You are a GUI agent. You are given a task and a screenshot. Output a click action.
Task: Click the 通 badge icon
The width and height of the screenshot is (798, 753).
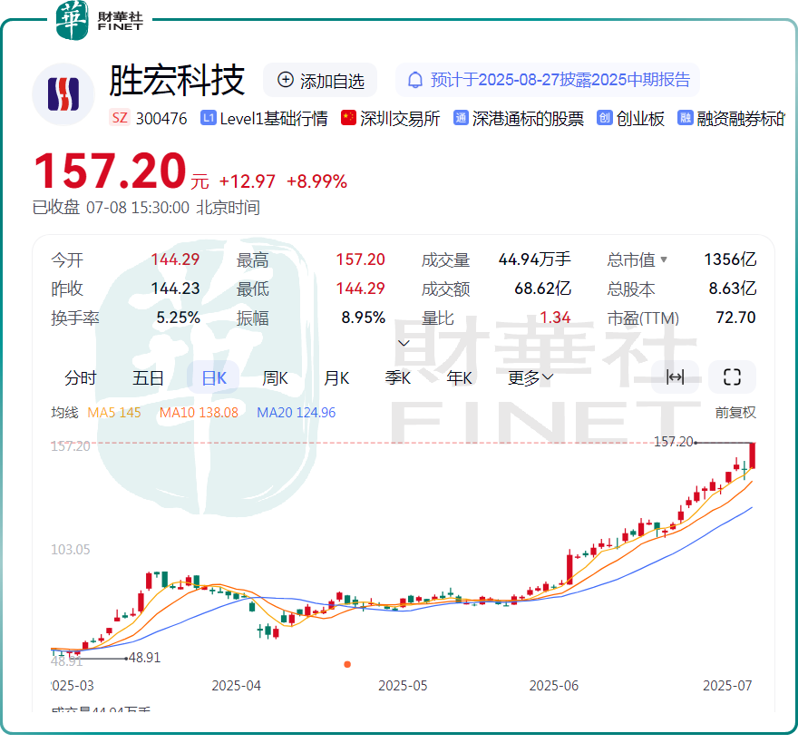[x=461, y=118]
